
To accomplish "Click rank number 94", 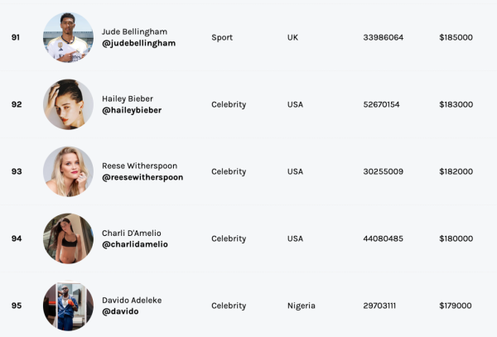I will [17, 238].
